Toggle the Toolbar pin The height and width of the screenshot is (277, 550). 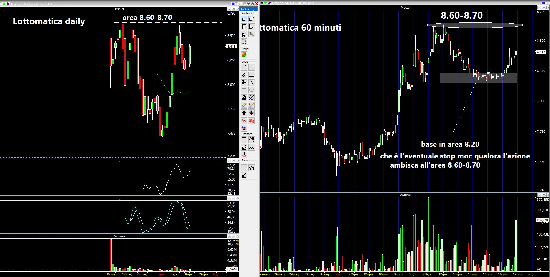point(253,9)
